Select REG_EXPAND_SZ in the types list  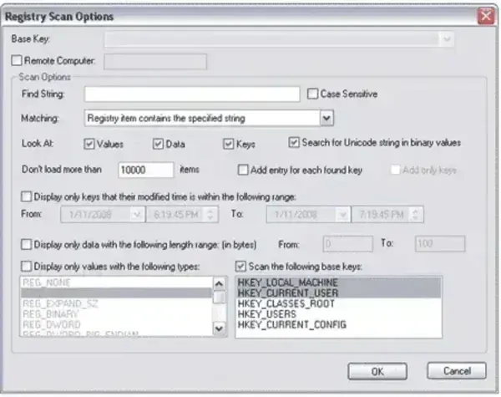coord(116,303)
